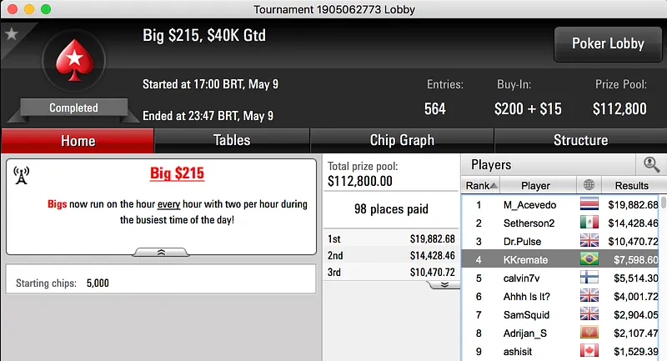Click the Player column header
Image resolution: width=667 pixels, height=361 pixels.
535,185
